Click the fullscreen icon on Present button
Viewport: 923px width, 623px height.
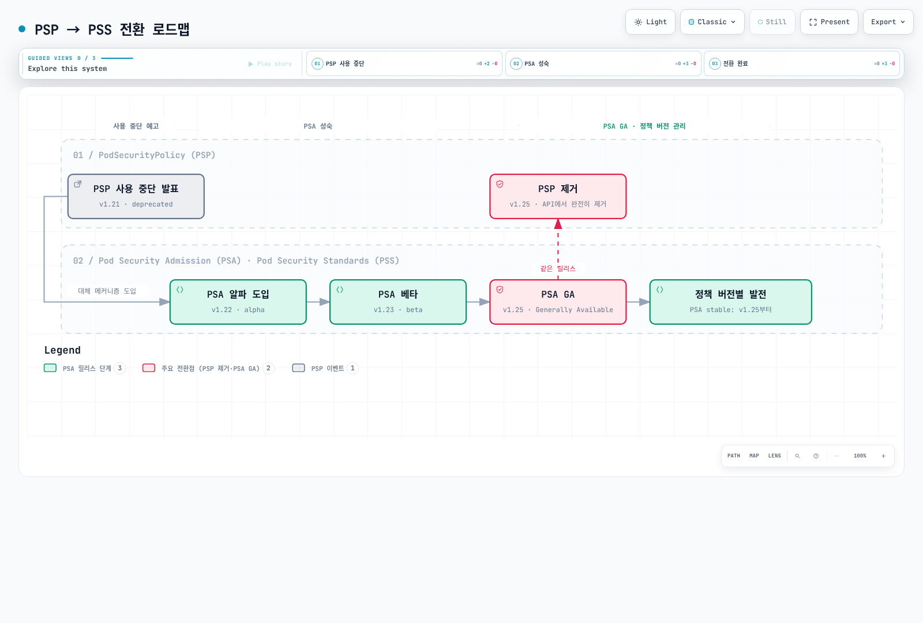[x=813, y=22]
